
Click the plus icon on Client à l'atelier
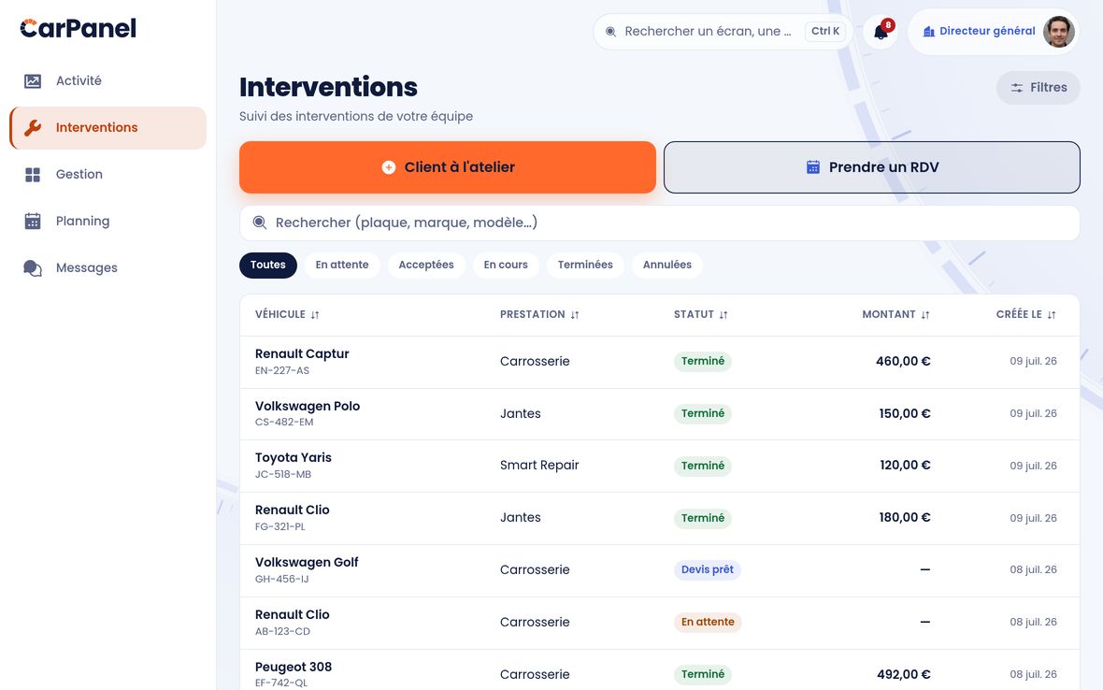388,167
